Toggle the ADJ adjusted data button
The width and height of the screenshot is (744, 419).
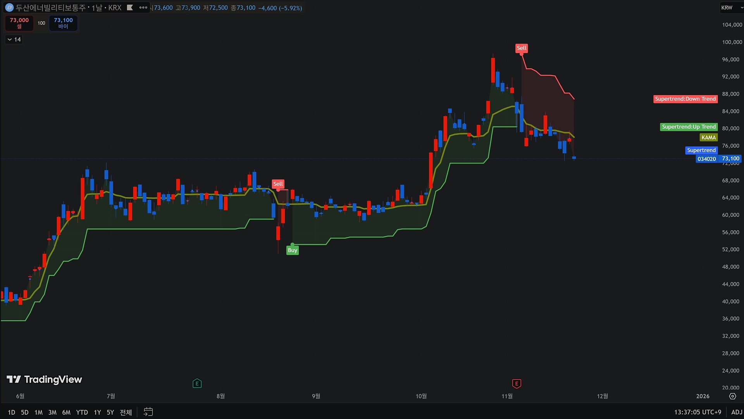tap(736, 412)
